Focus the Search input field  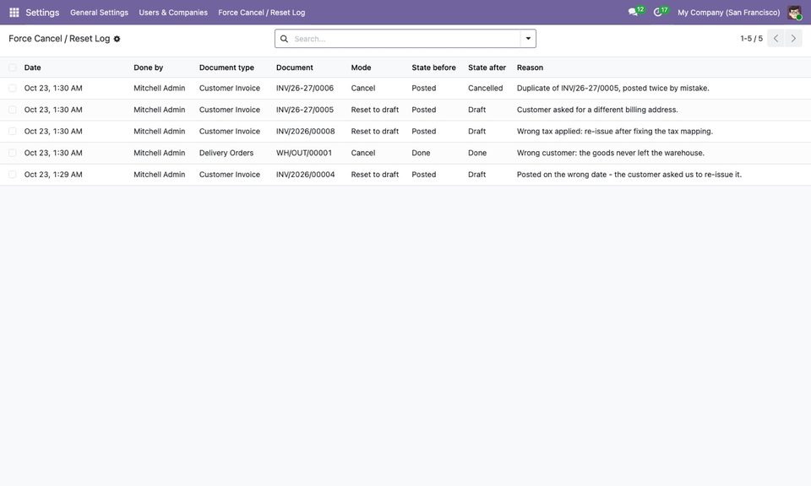(x=405, y=39)
